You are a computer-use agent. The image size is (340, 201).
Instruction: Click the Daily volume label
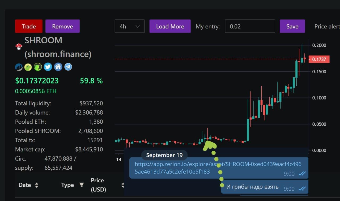(32, 113)
